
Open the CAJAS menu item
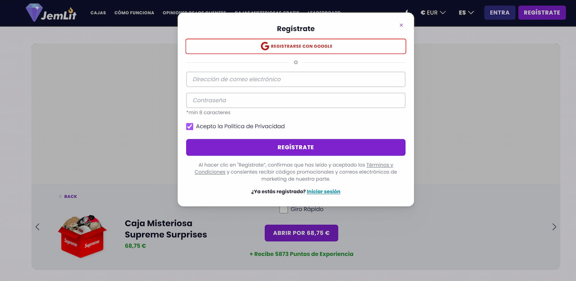pos(98,13)
